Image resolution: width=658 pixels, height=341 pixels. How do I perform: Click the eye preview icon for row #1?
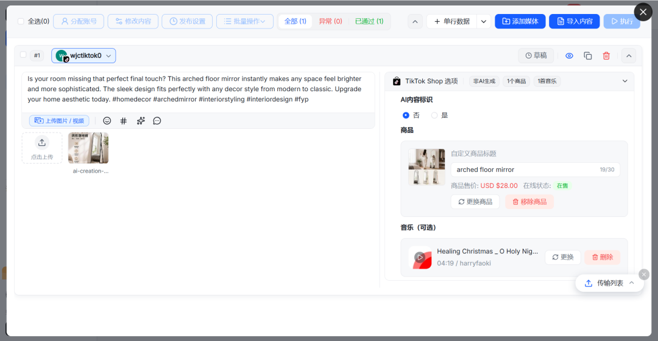(x=569, y=56)
